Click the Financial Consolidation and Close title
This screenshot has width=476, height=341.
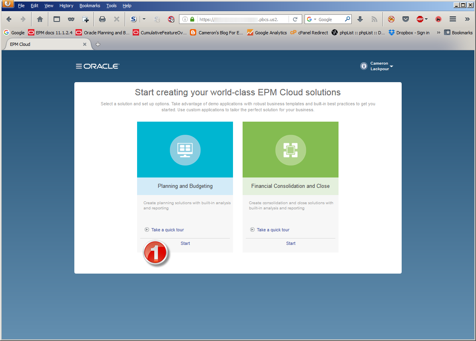(291, 186)
